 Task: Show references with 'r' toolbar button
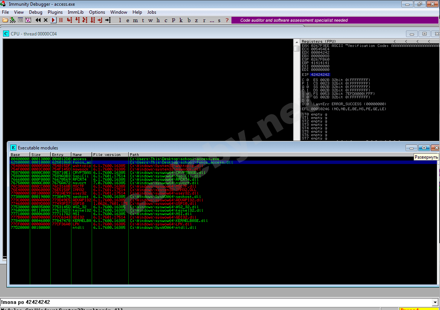tap(204, 20)
